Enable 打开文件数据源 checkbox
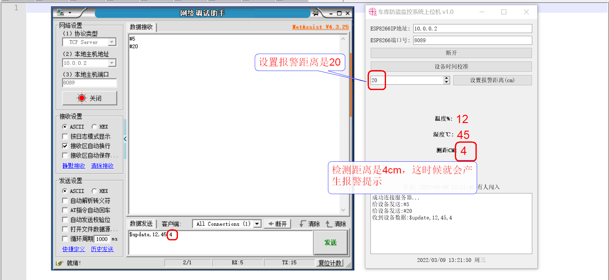The width and height of the screenshot is (609, 280). [65, 229]
